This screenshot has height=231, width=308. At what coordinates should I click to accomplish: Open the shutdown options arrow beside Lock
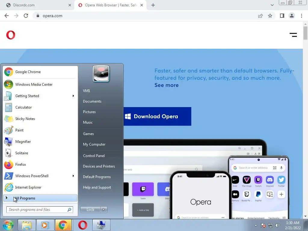(x=104, y=210)
